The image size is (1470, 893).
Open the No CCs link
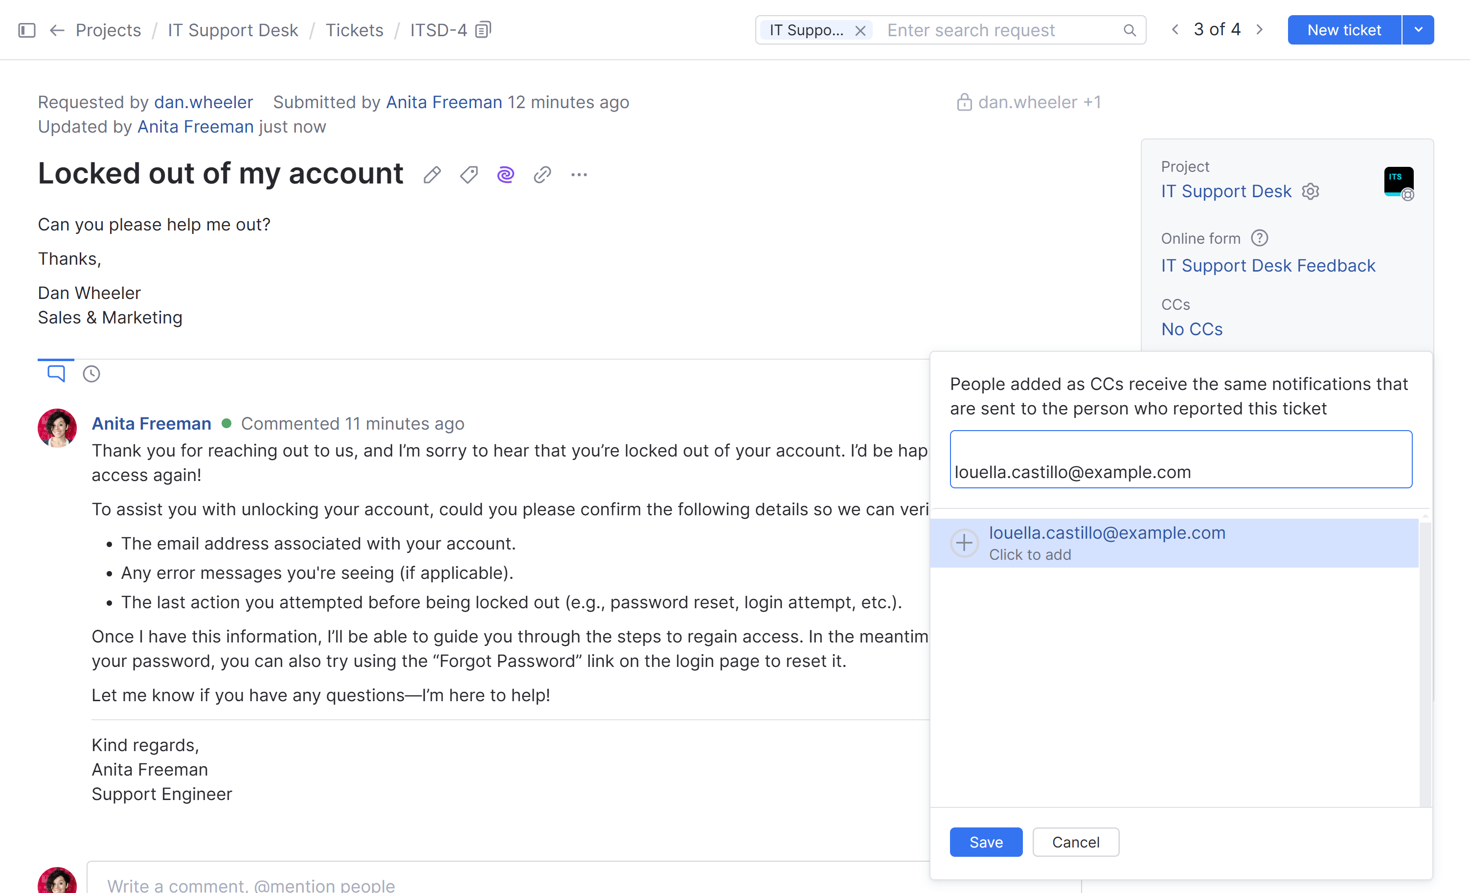(1191, 329)
